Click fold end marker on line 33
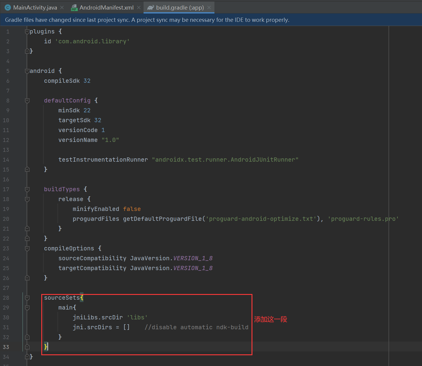The image size is (422, 366). [27, 347]
